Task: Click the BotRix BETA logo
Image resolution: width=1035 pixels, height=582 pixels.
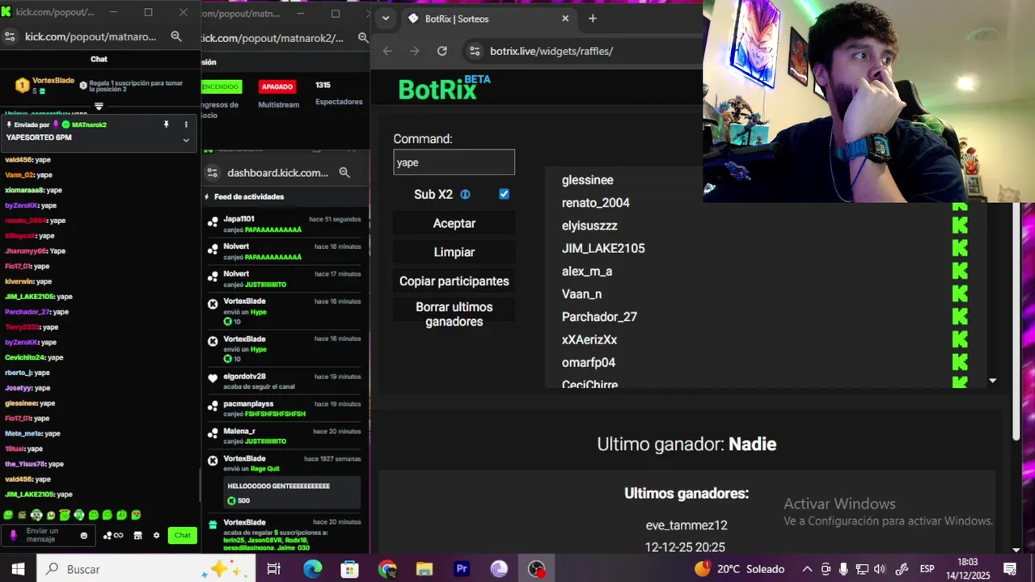Action: 444,88
